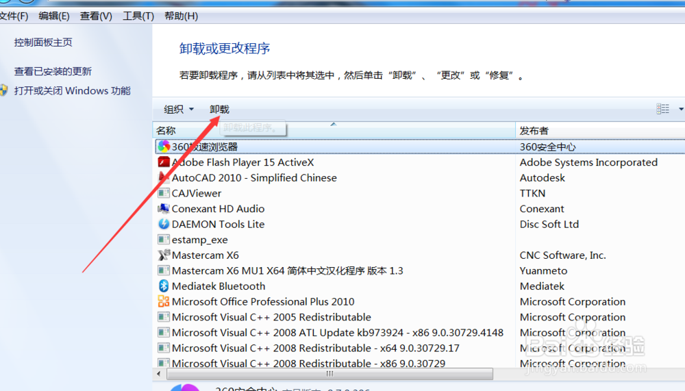
Task: Click the Visual C++ 2008 x64 Redistributable icon
Action: tap(164, 348)
